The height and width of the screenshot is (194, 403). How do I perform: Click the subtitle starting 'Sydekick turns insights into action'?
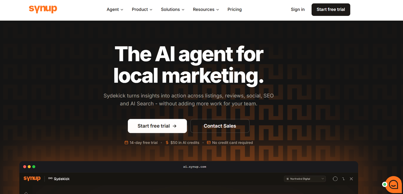click(189, 100)
